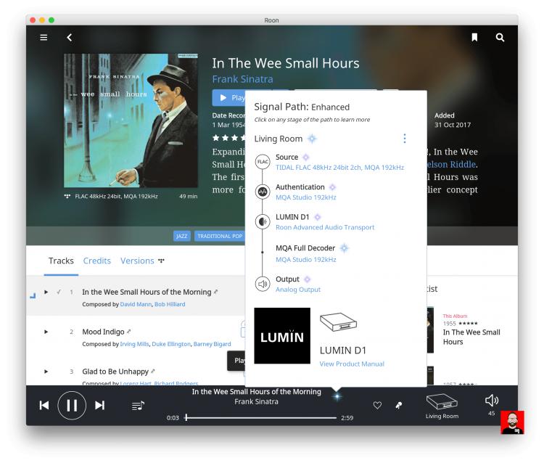Select Mood Indigo track title

(103, 332)
